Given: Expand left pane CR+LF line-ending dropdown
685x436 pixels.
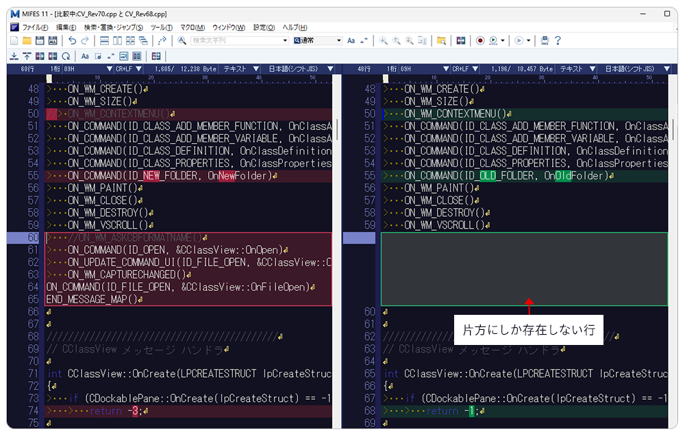Looking at the screenshot, I should pos(138,69).
